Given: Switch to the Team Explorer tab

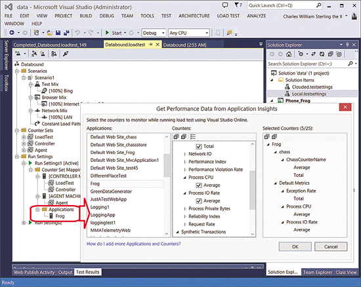Looking at the screenshot, I should pos(318,273).
